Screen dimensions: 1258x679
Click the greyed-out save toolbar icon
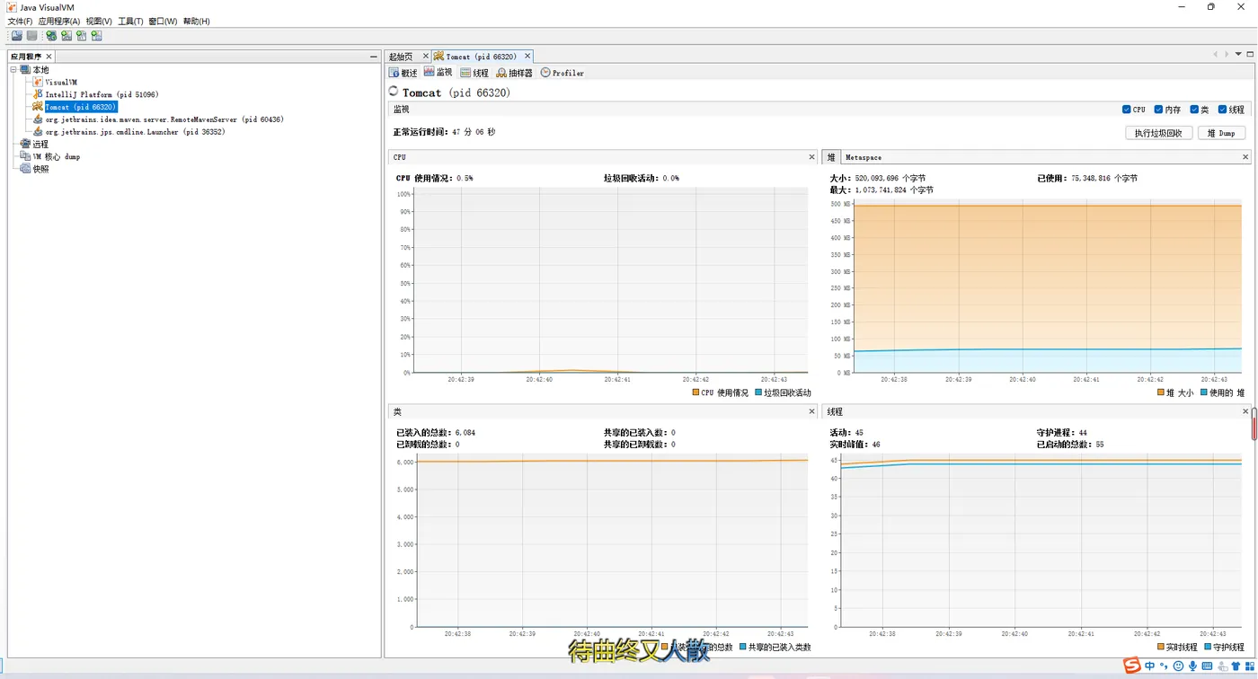(32, 36)
